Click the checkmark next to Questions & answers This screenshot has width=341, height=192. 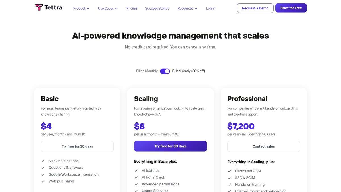43,168
